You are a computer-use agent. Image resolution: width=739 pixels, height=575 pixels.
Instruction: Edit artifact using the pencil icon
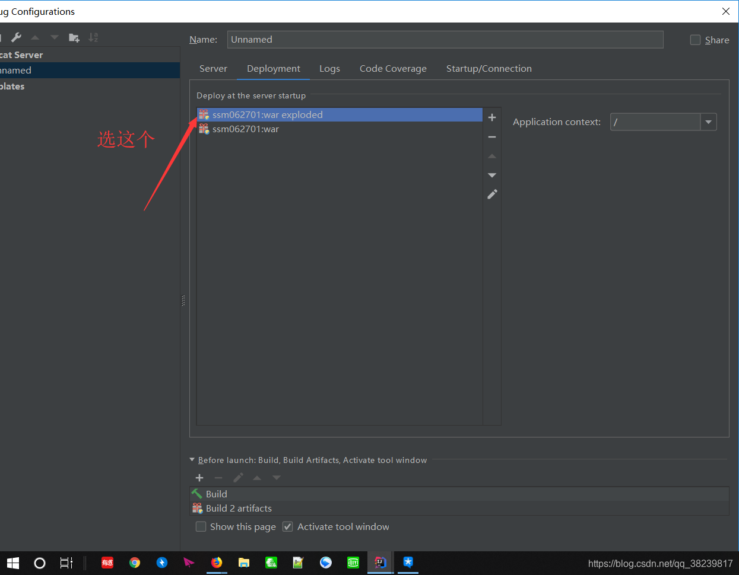[492, 194]
